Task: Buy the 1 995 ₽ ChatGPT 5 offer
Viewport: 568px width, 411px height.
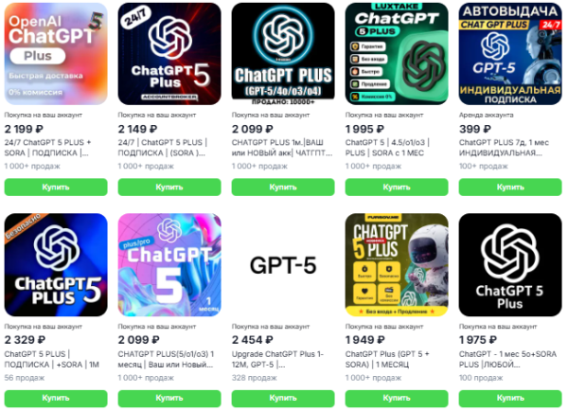Action: pos(397,187)
